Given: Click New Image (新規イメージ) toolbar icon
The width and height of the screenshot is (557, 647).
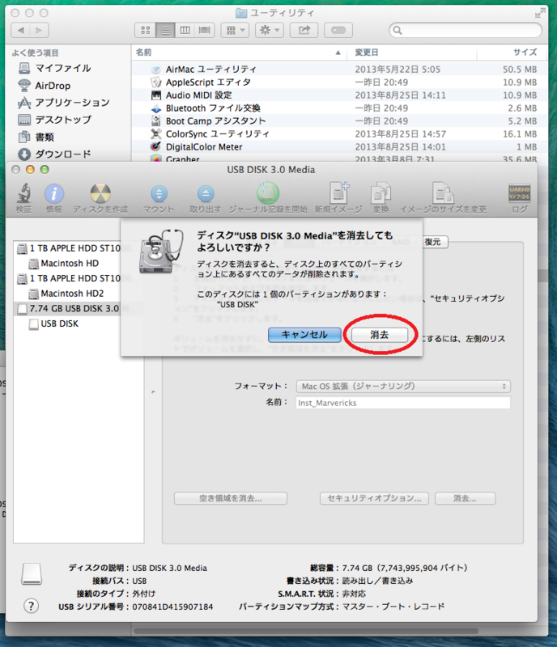Looking at the screenshot, I should 338,192.
